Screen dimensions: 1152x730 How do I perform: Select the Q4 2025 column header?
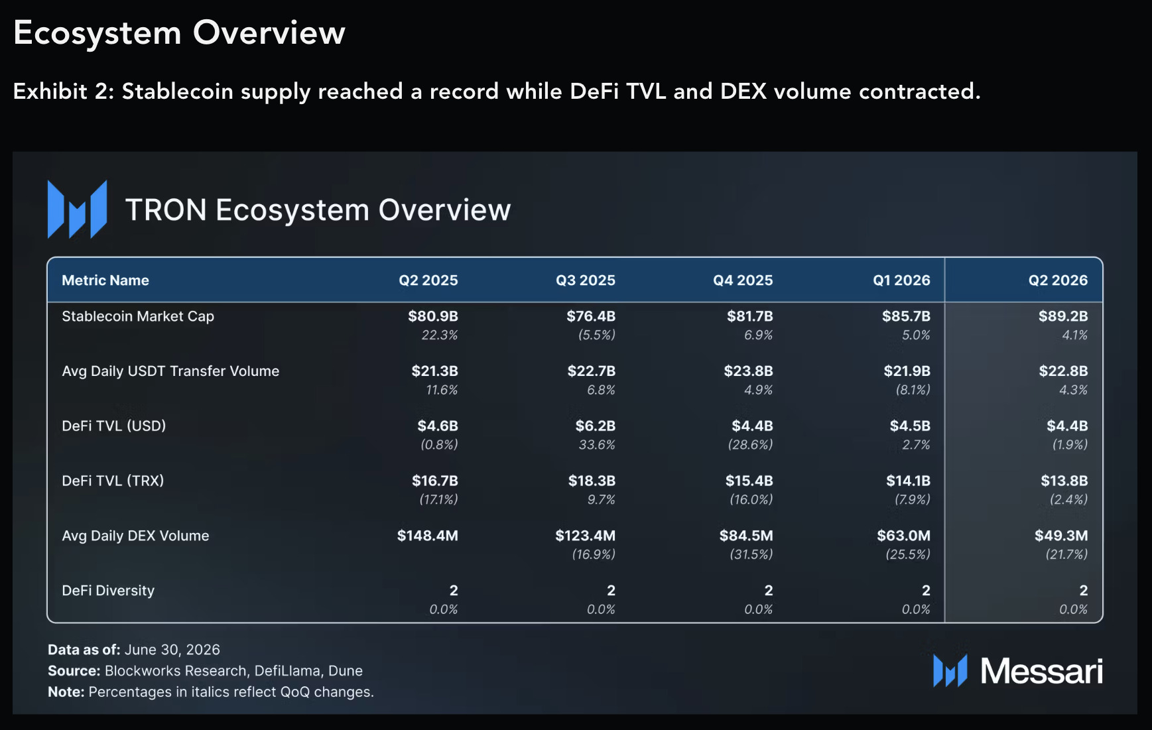pos(743,280)
